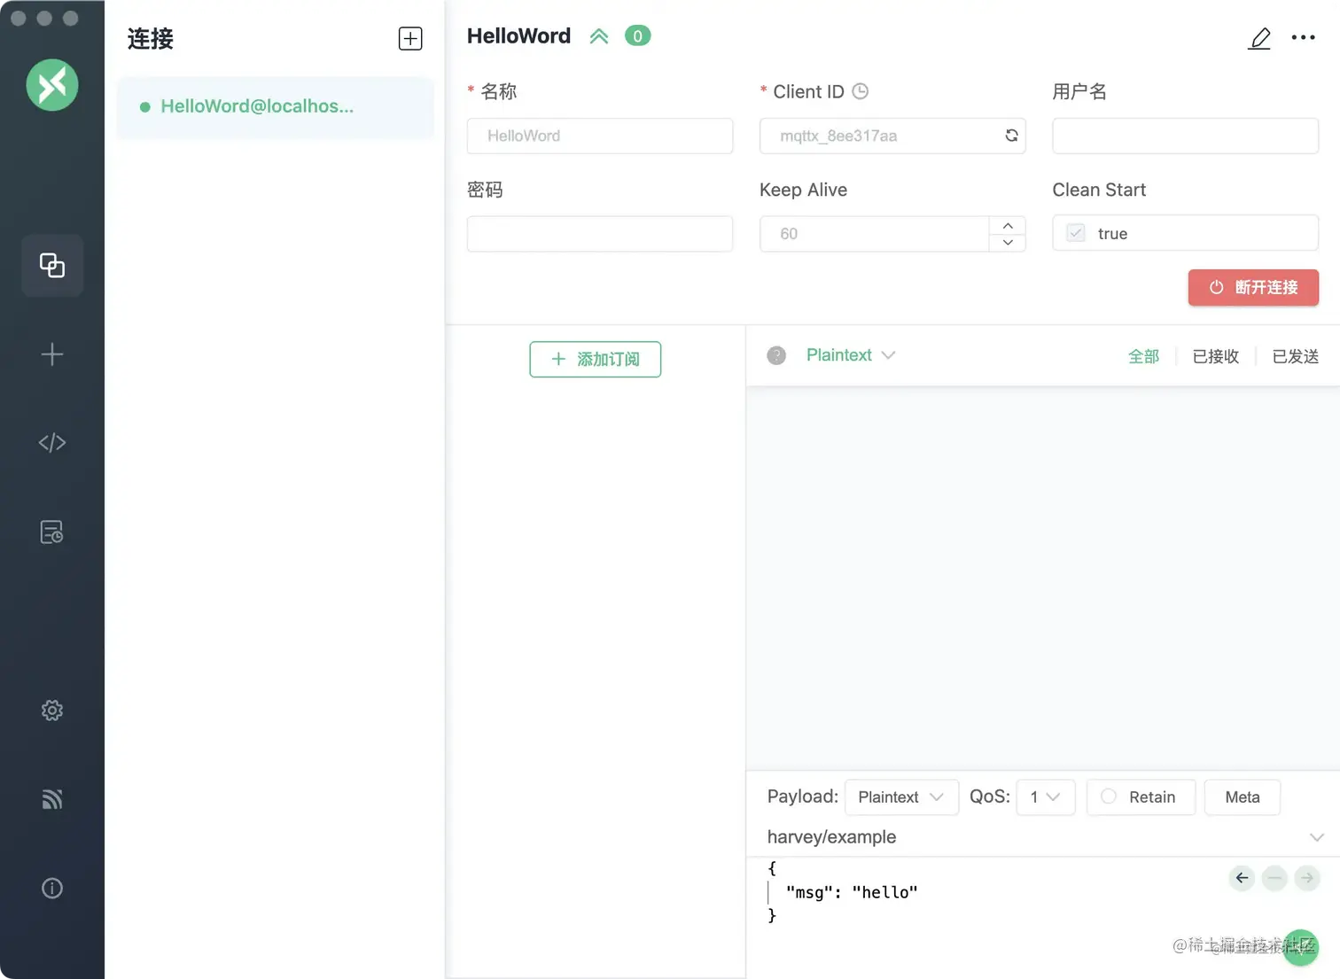Click the HelloWord connection title
1340x979 pixels.
pyautogui.click(x=519, y=36)
